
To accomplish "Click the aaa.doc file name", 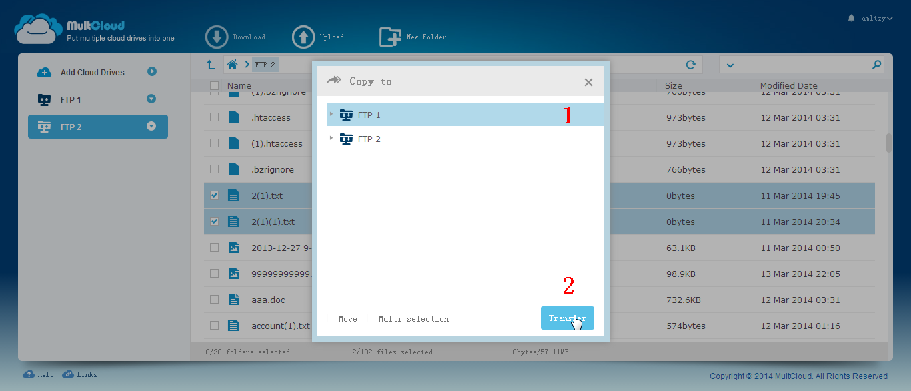I will click(268, 300).
